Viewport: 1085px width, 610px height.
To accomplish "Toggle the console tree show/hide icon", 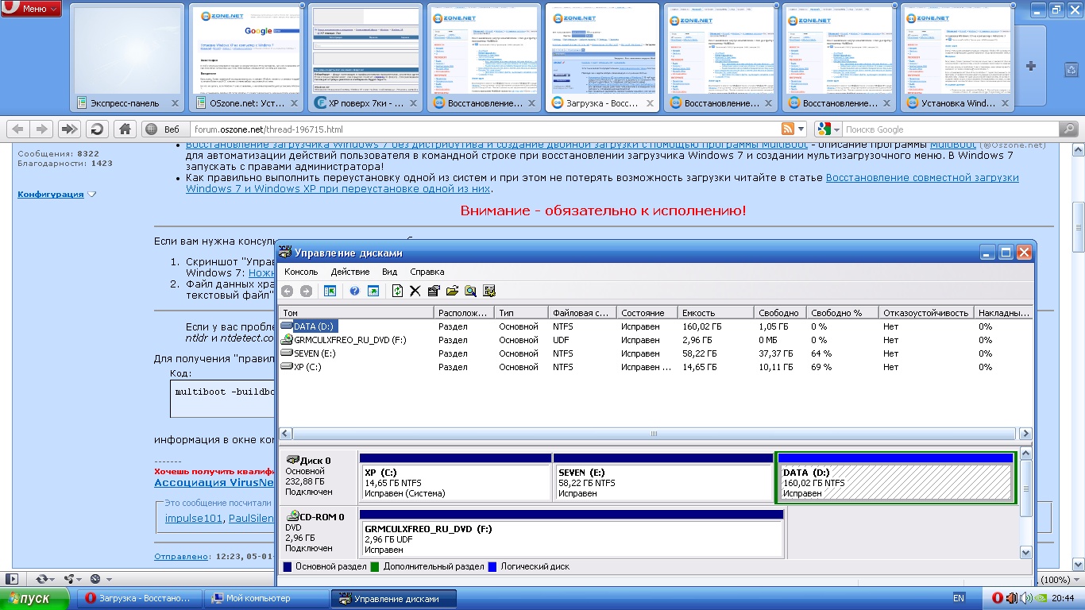I will click(x=330, y=291).
